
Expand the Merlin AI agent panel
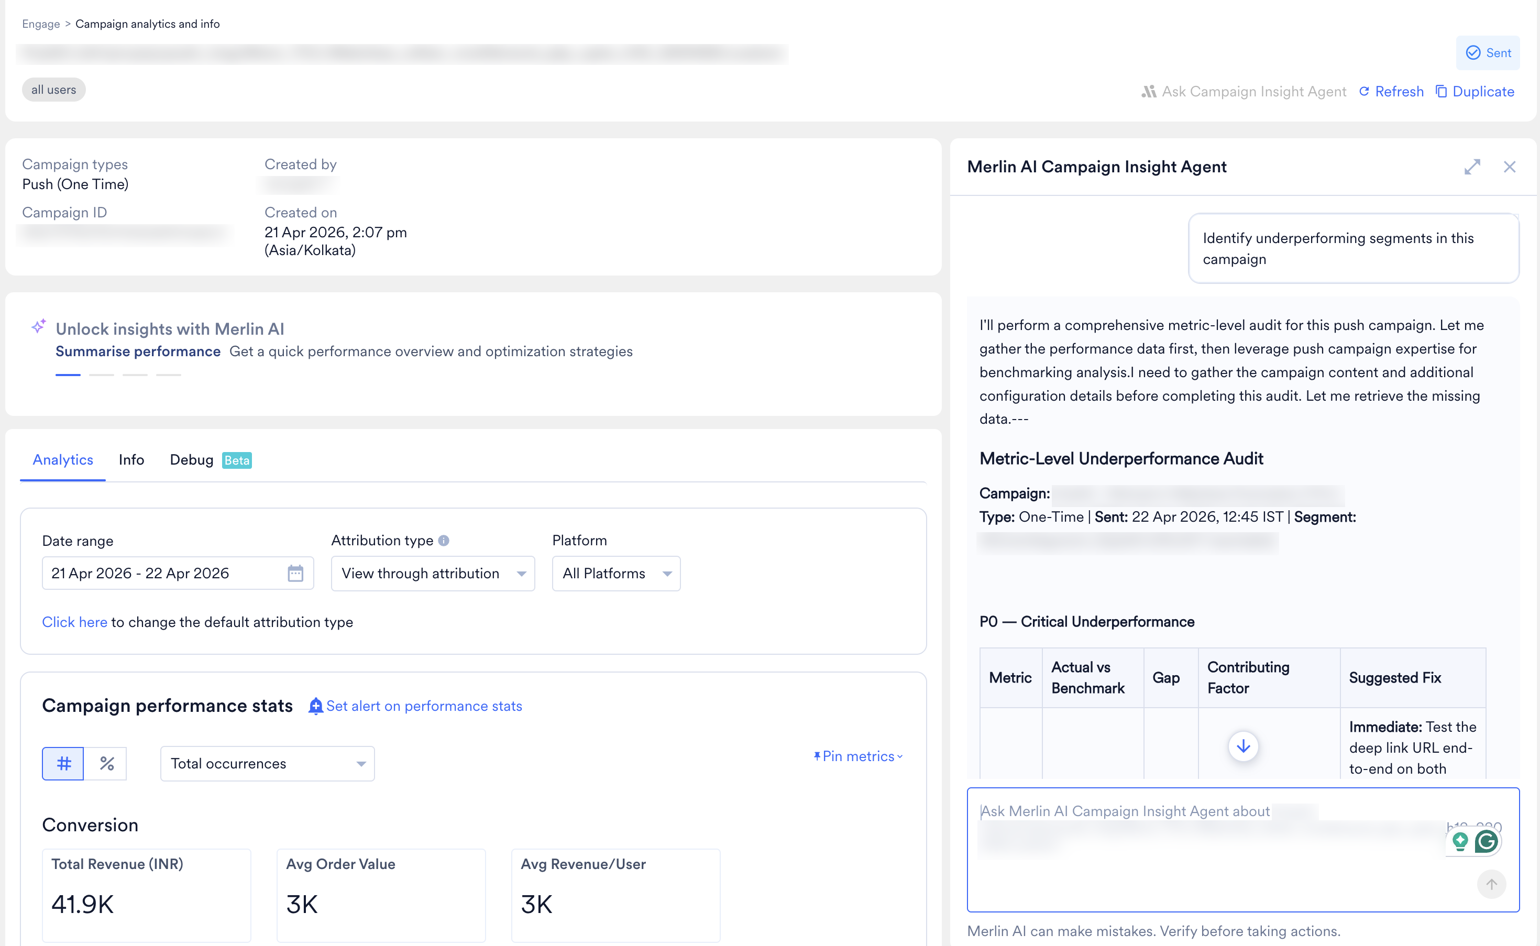click(1472, 167)
